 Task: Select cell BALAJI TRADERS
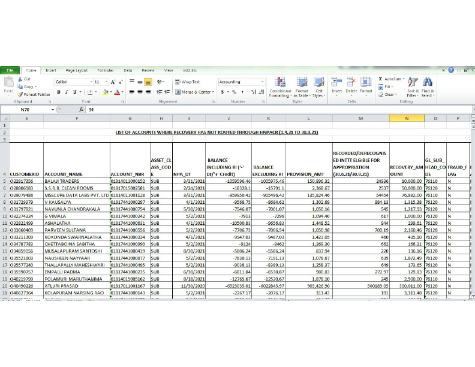pyautogui.click(x=77, y=181)
